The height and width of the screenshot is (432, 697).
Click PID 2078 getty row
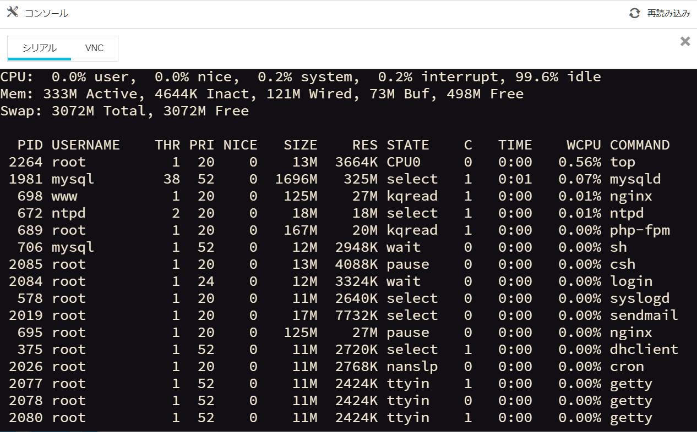26,401
